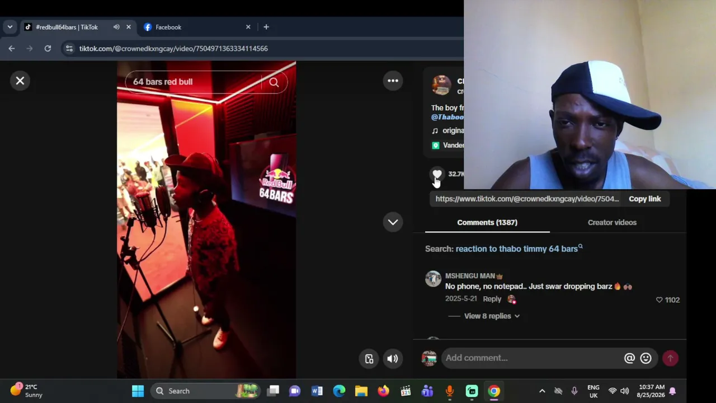Like MSHENGU MAN's comment with 1102 likes

tap(659, 300)
